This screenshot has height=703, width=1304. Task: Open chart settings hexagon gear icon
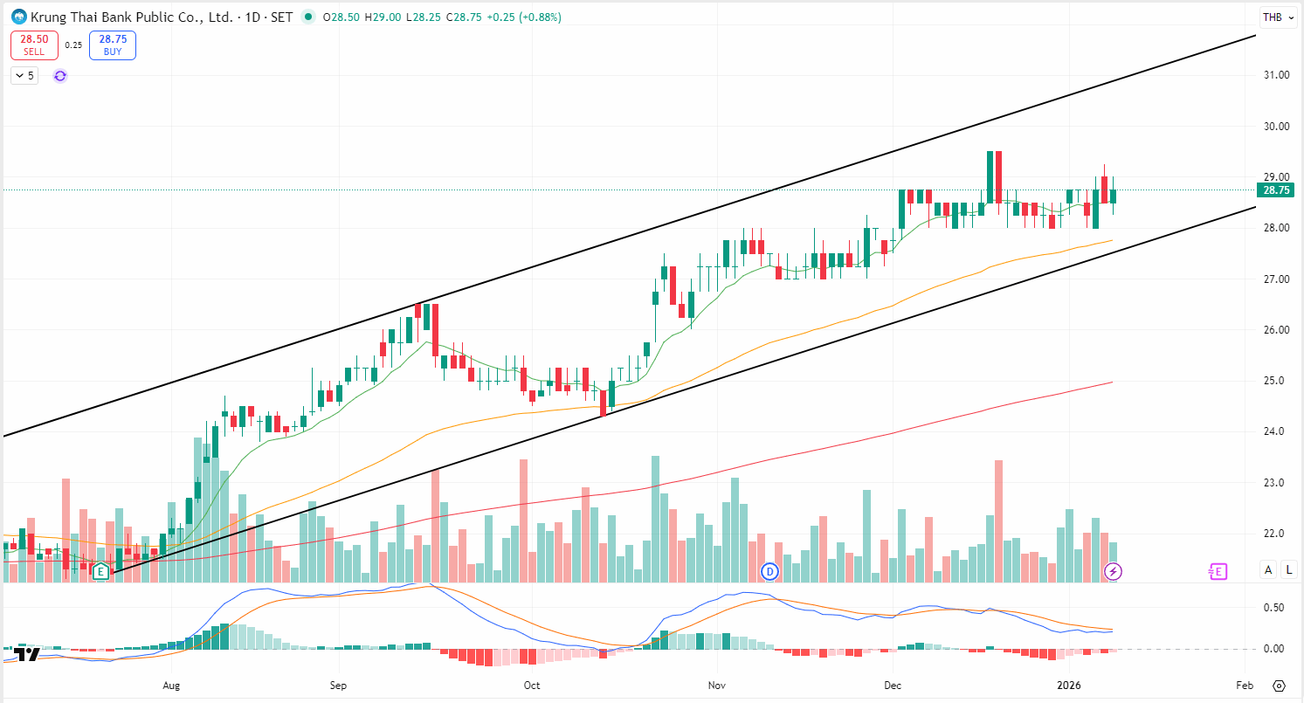tap(1280, 686)
